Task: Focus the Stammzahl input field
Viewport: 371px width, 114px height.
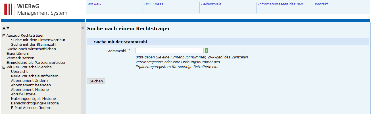Action: click(169, 51)
